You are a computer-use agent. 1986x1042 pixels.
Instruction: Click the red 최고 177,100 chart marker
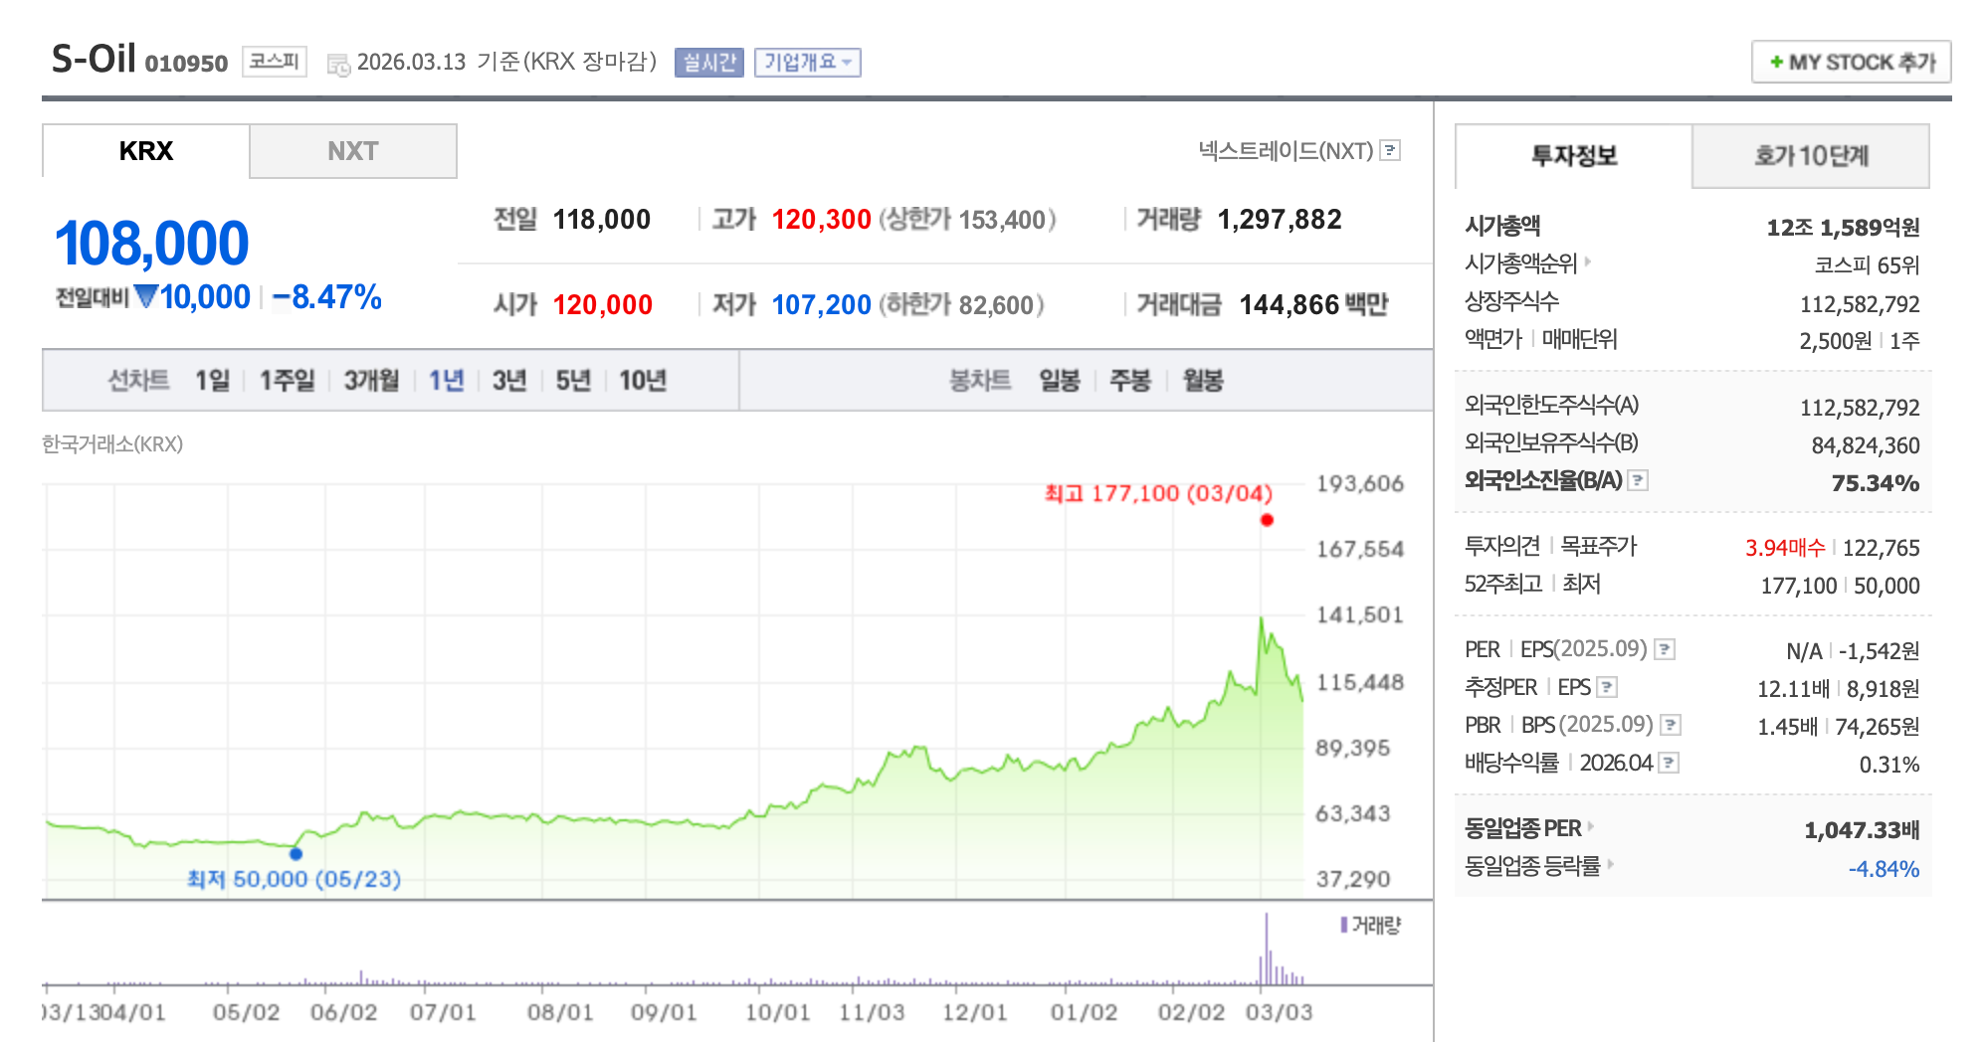[x=1267, y=520]
